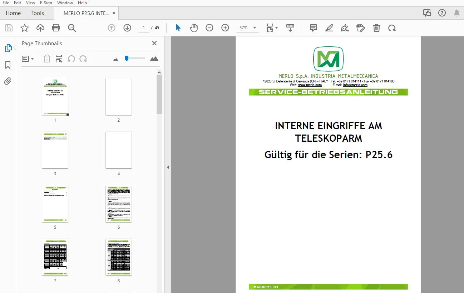Select the page 5 thumbnail
The width and height of the screenshot is (464, 293).
55,203
